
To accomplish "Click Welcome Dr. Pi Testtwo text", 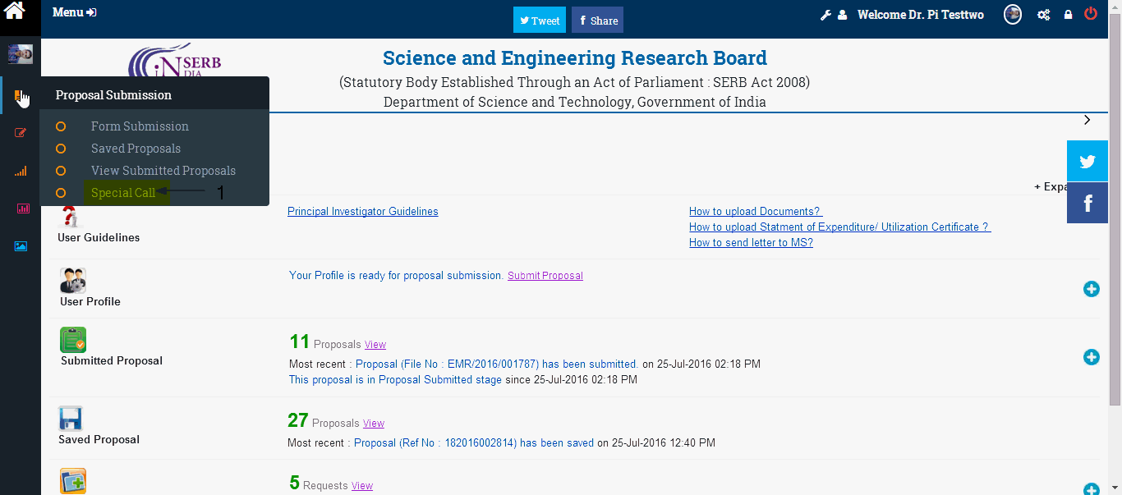I will pos(921,15).
